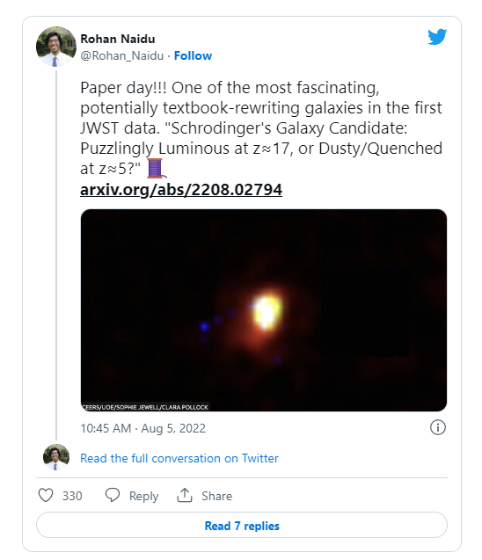The image size is (482, 560).
Task: Click Rohan Naidu's large profile picture
Action: tap(56, 47)
